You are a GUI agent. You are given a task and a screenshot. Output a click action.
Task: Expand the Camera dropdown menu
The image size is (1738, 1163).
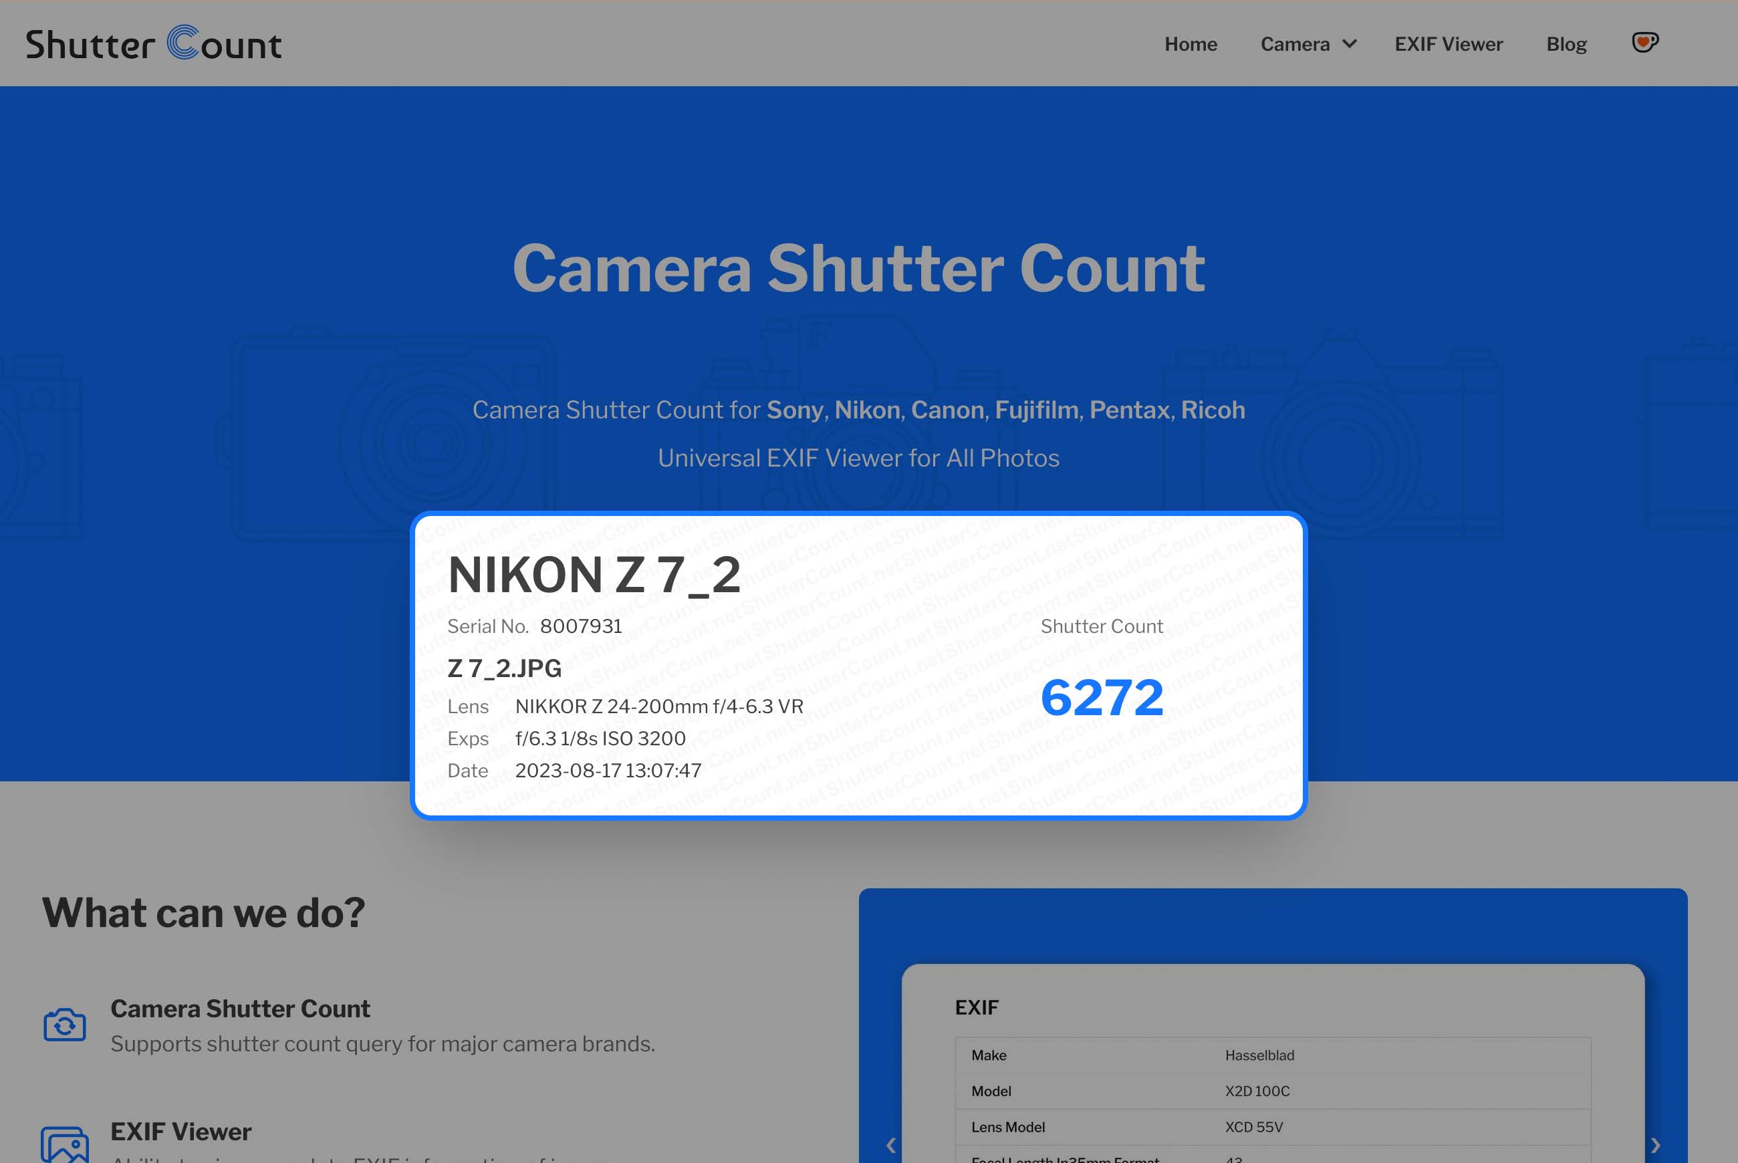pos(1308,43)
